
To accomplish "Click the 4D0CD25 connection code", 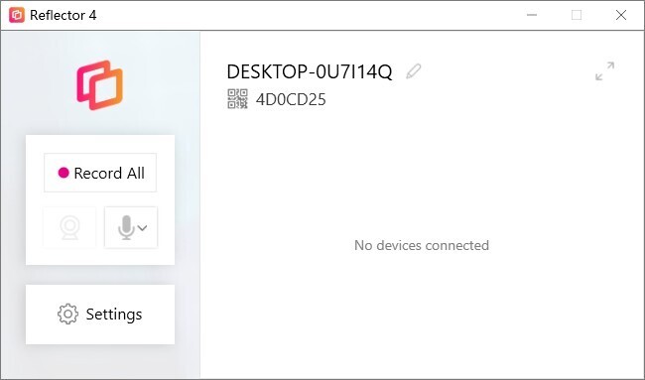I will point(291,99).
